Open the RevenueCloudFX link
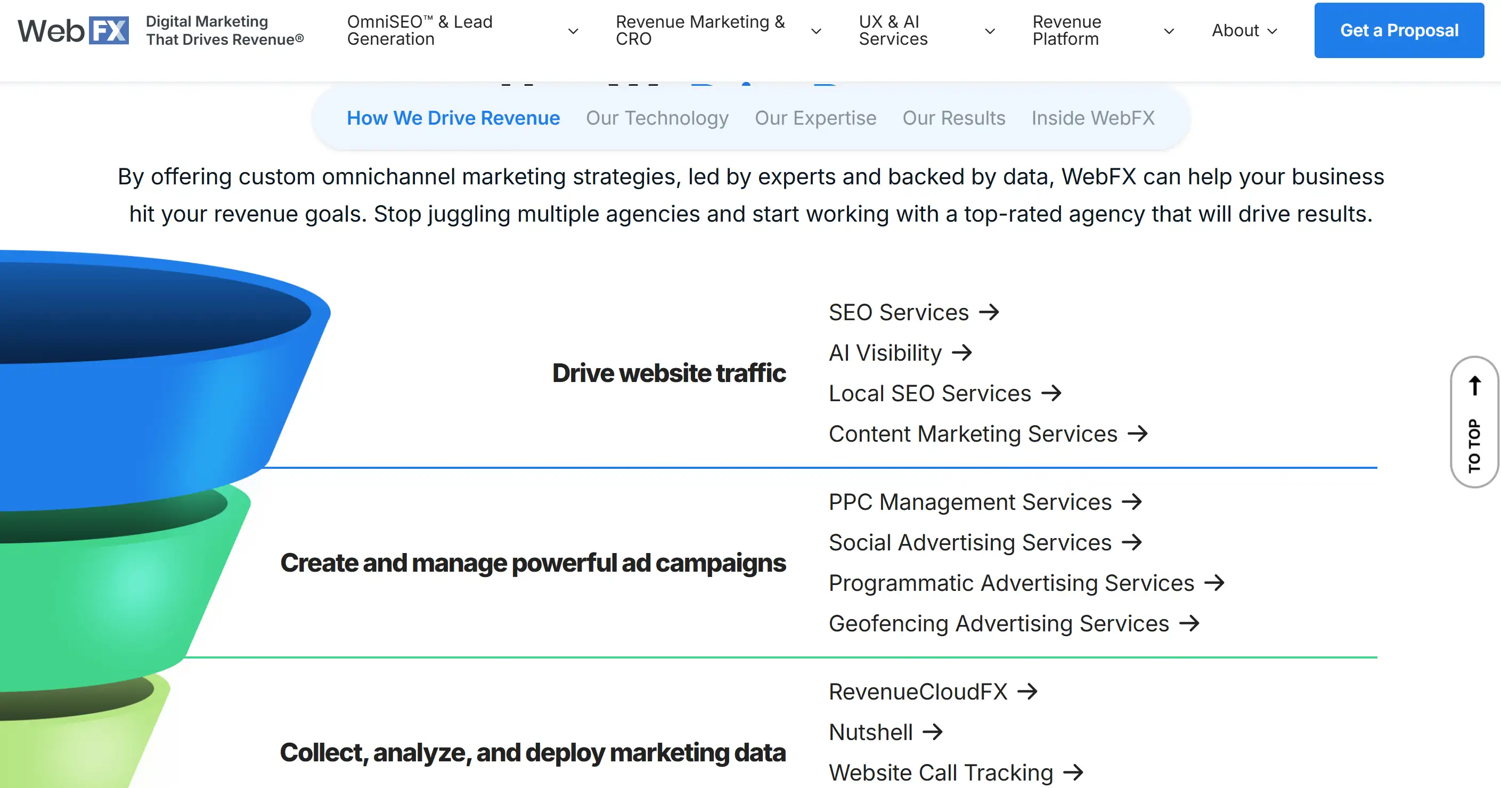The image size is (1501, 788). pos(918,692)
